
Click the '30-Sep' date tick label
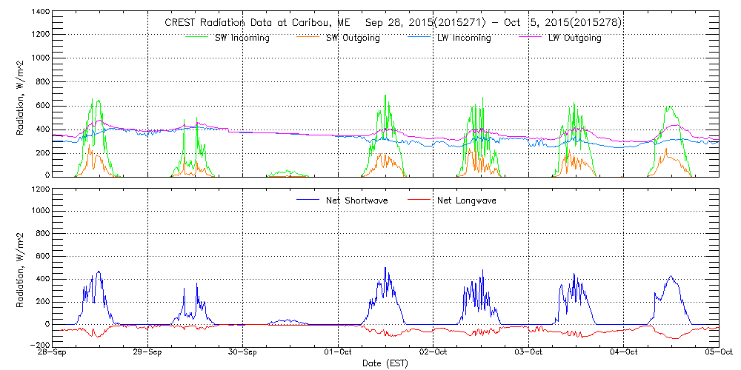(x=243, y=353)
